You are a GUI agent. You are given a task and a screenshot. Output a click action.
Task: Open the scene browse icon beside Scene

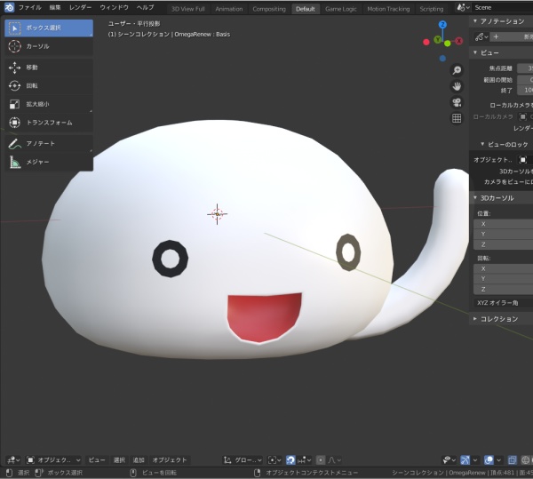464,7
